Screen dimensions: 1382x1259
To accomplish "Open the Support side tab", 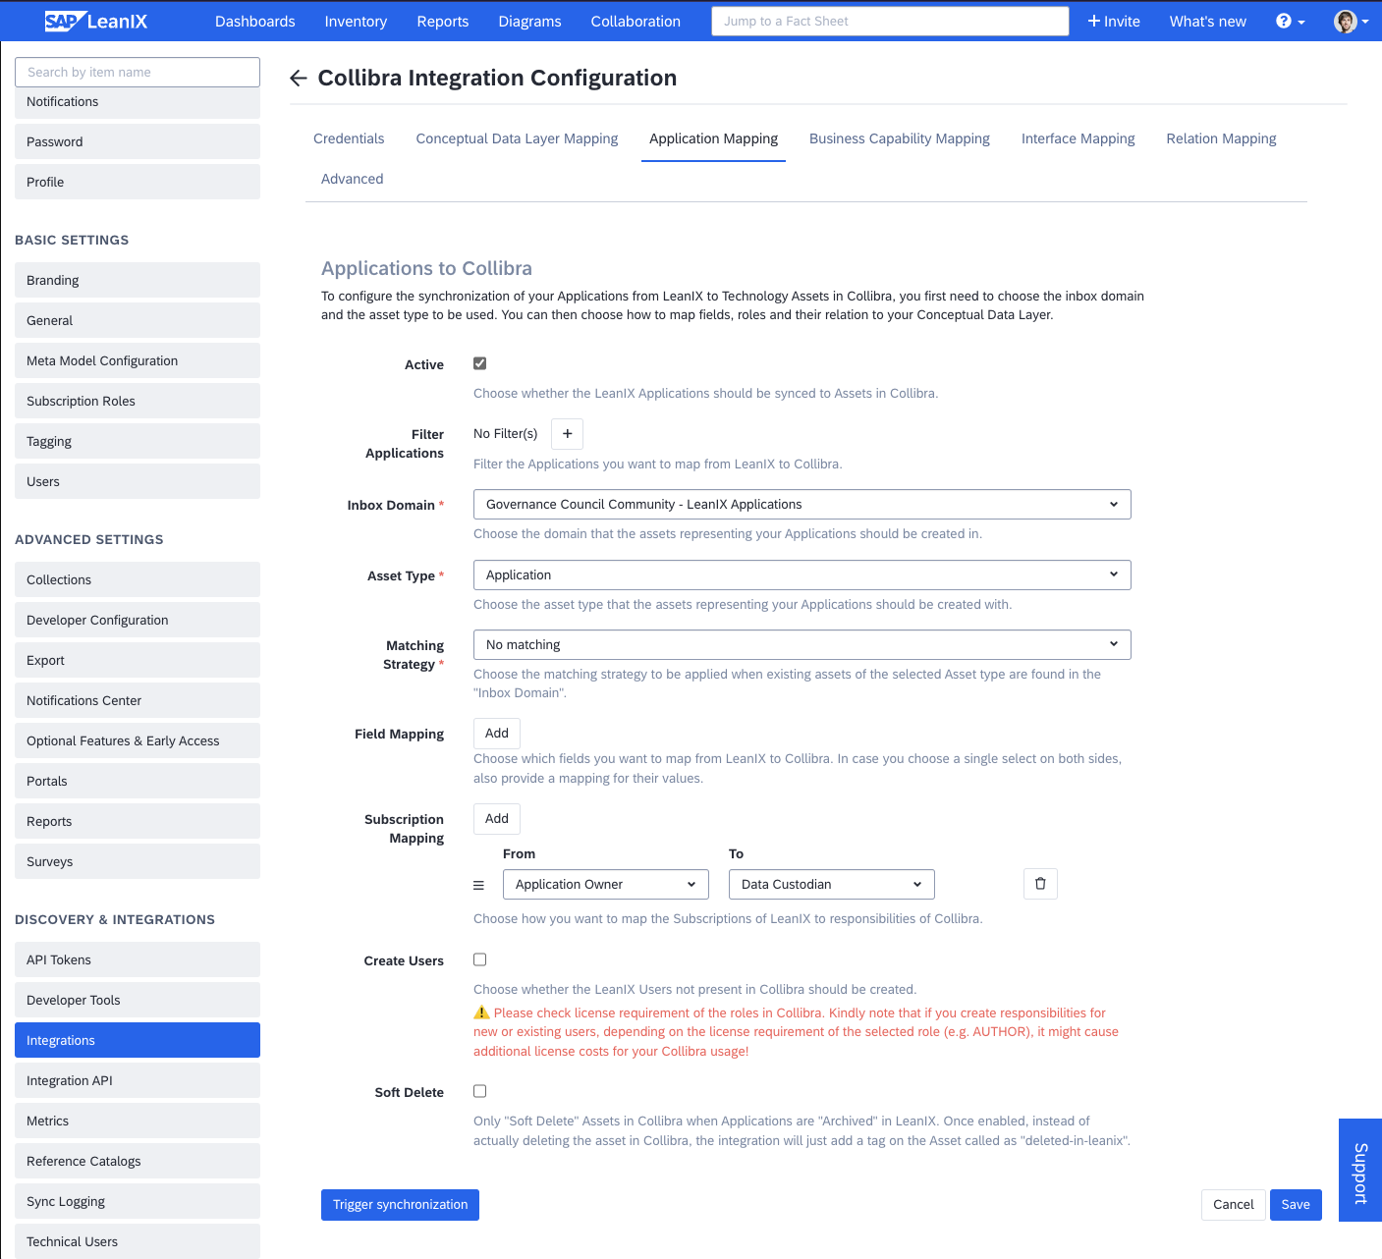I will (1360, 1171).
